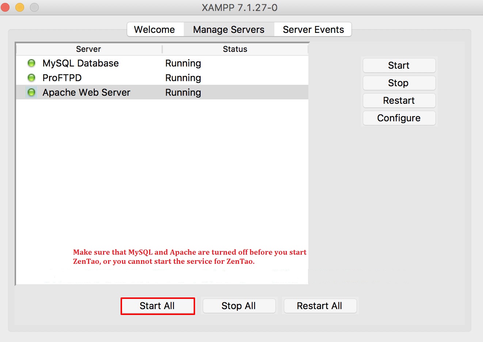The height and width of the screenshot is (342, 483).
Task: Go to the Server Events tab
Action: pos(313,30)
